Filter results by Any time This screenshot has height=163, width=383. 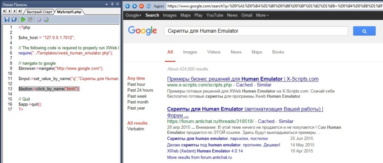(x=136, y=79)
